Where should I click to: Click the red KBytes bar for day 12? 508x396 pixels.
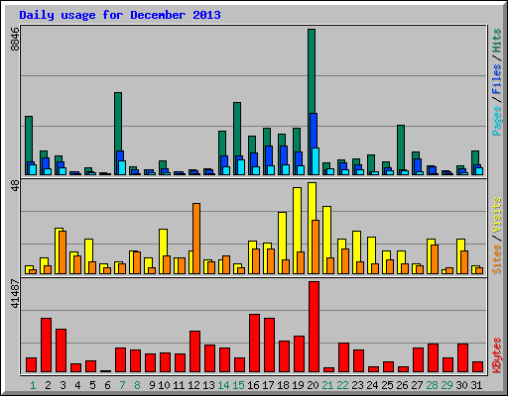coord(194,351)
